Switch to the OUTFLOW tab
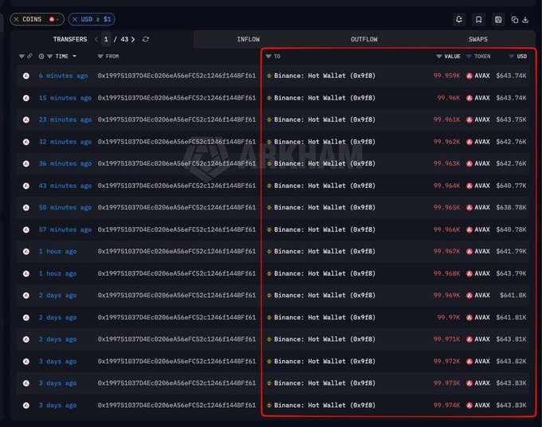Viewport: 542px width, 427px height. coord(364,39)
